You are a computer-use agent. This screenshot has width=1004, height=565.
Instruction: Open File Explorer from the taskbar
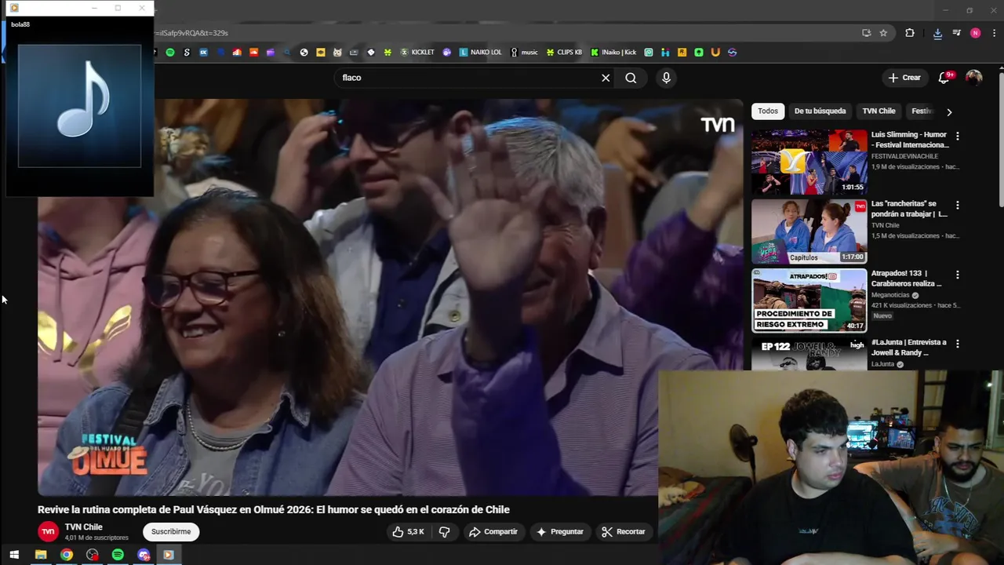tap(41, 555)
